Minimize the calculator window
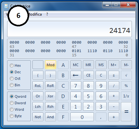This screenshot has height=129, width=139. [107, 5]
